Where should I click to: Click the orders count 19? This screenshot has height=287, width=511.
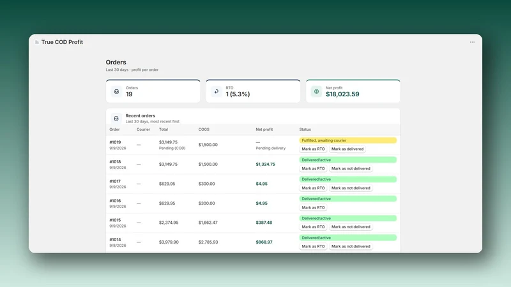click(129, 94)
